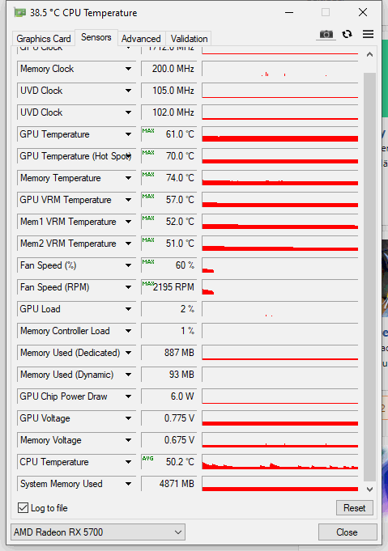This screenshot has width=388, height=551.
Task: Click the scrollbar down arrow
Action: pos(369,490)
